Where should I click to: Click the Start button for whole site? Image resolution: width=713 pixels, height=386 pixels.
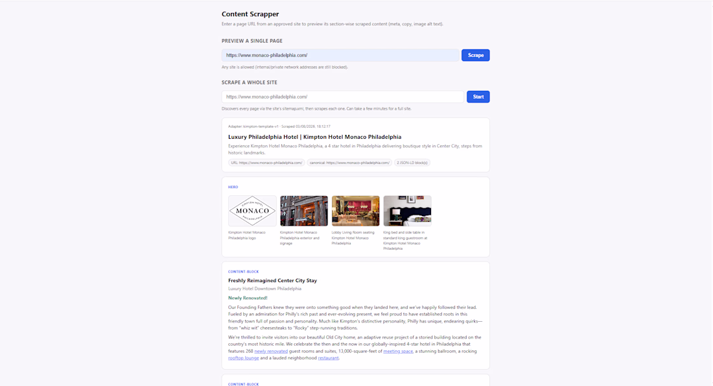click(478, 97)
